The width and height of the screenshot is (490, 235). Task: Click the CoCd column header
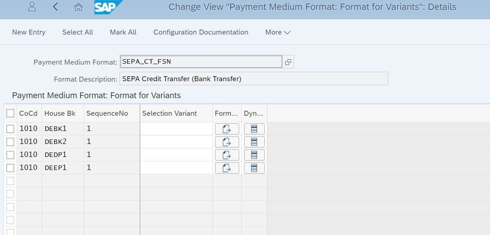[28, 113]
